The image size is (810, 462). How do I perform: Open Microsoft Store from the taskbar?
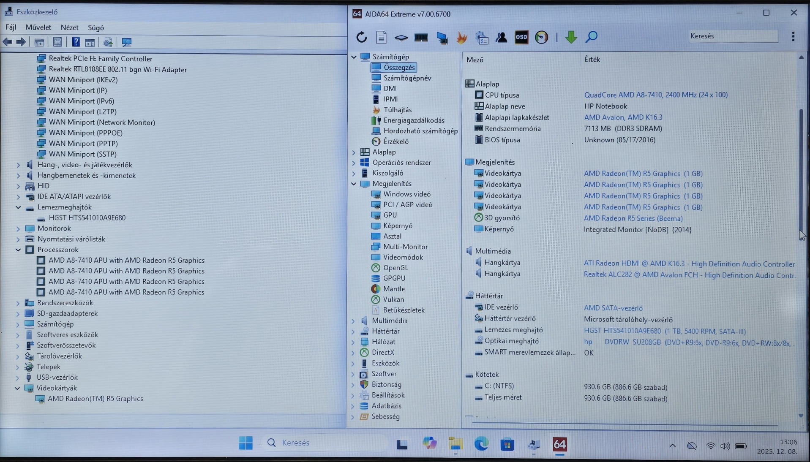tap(507, 444)
